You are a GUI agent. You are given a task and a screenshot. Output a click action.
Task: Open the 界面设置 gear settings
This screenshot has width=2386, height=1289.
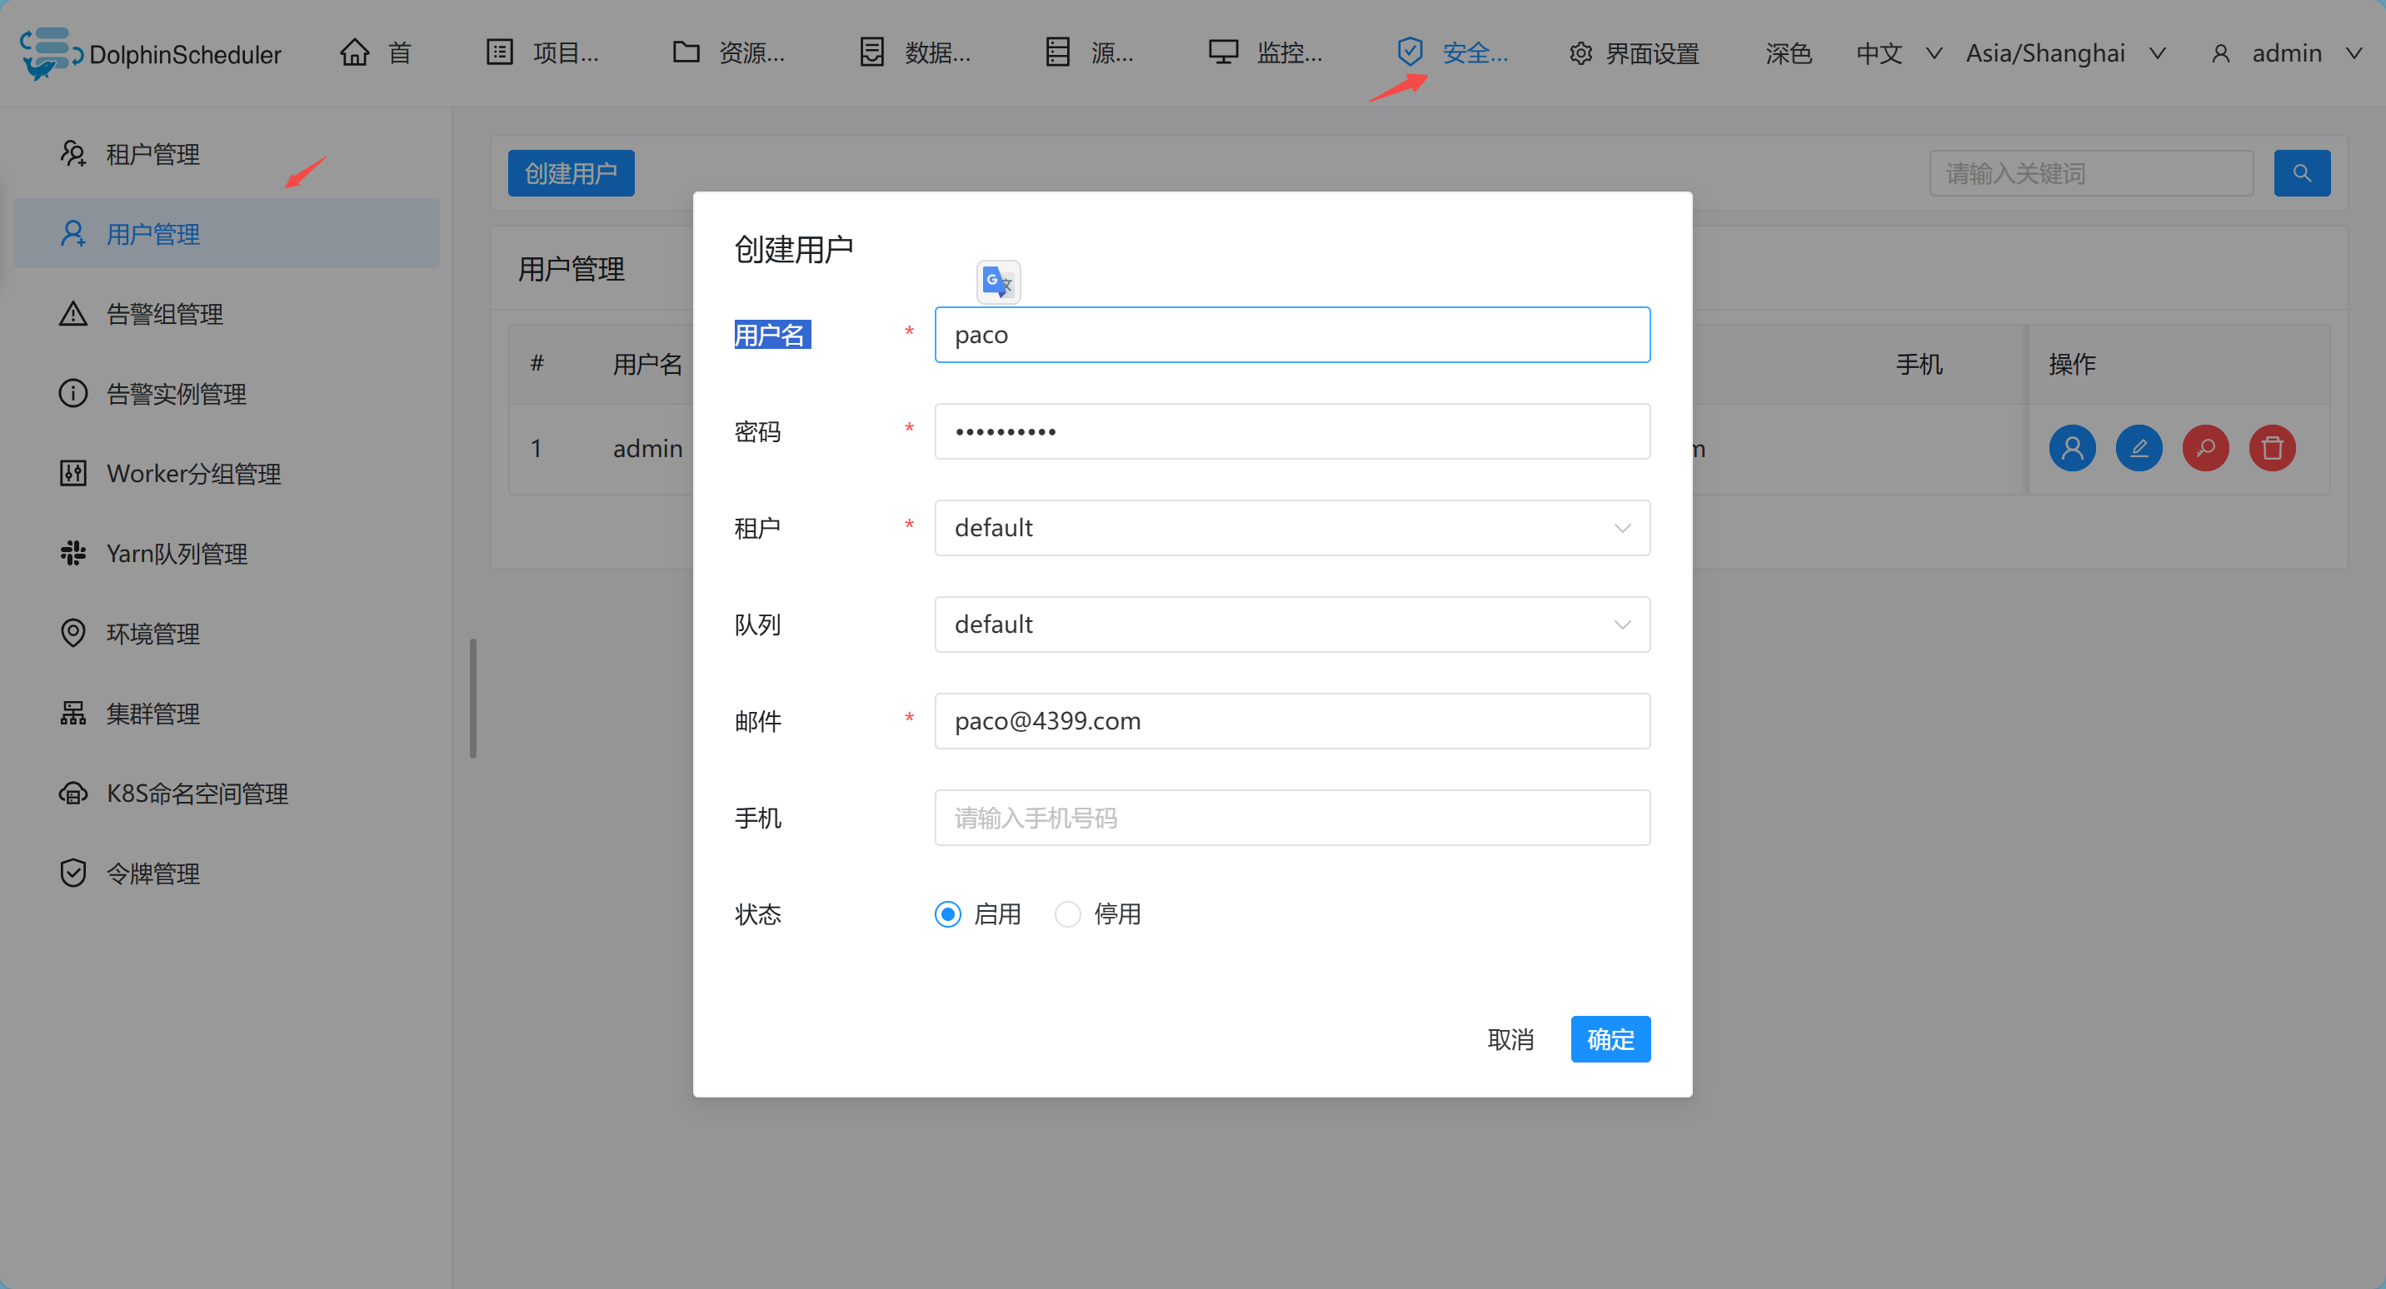[x=1634, y=53]
